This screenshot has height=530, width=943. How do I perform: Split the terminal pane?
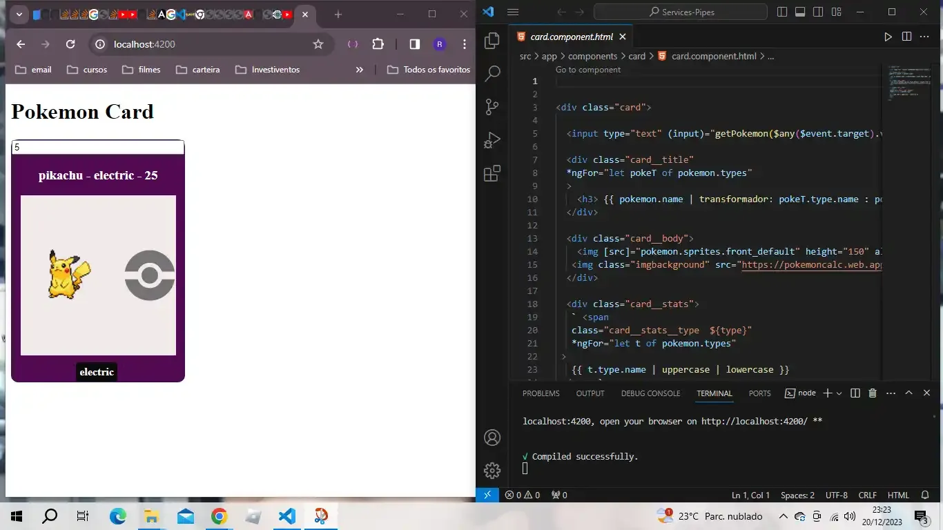[855, 393]
